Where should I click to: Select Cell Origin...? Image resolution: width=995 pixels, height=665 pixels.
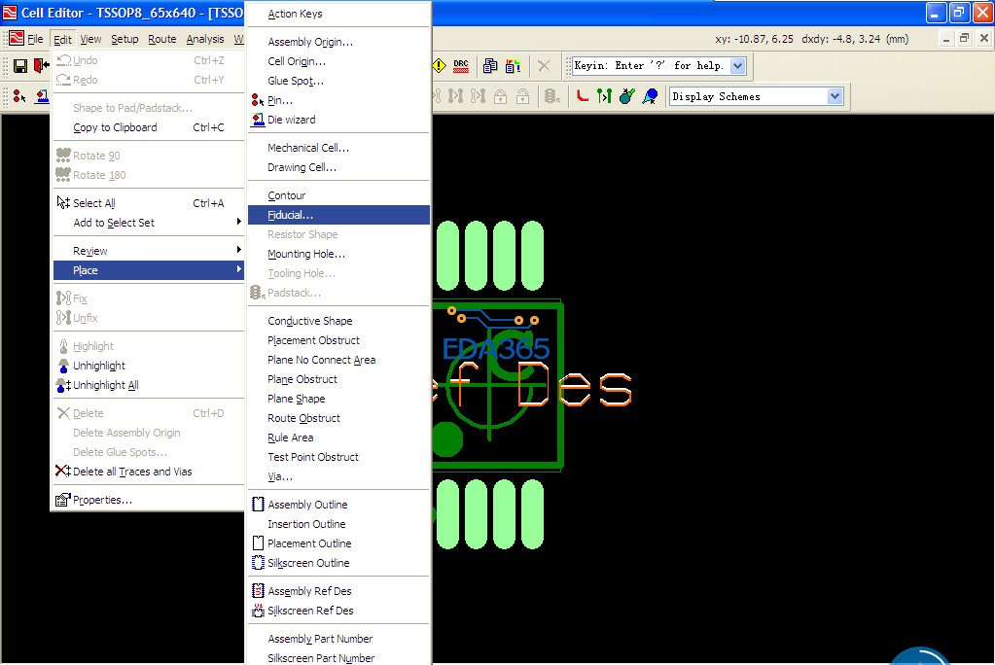click(x=338, y=61)
